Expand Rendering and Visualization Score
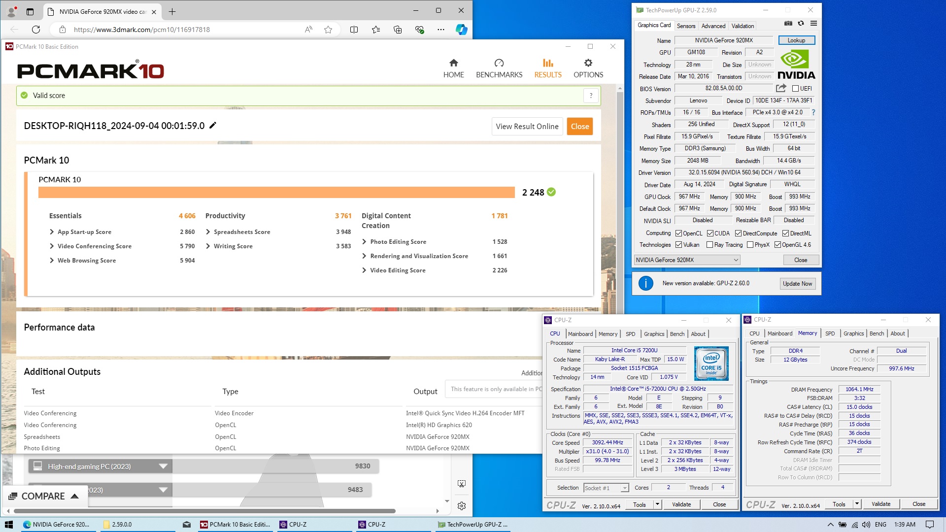The image size is (946, 532). pos(364,256)
